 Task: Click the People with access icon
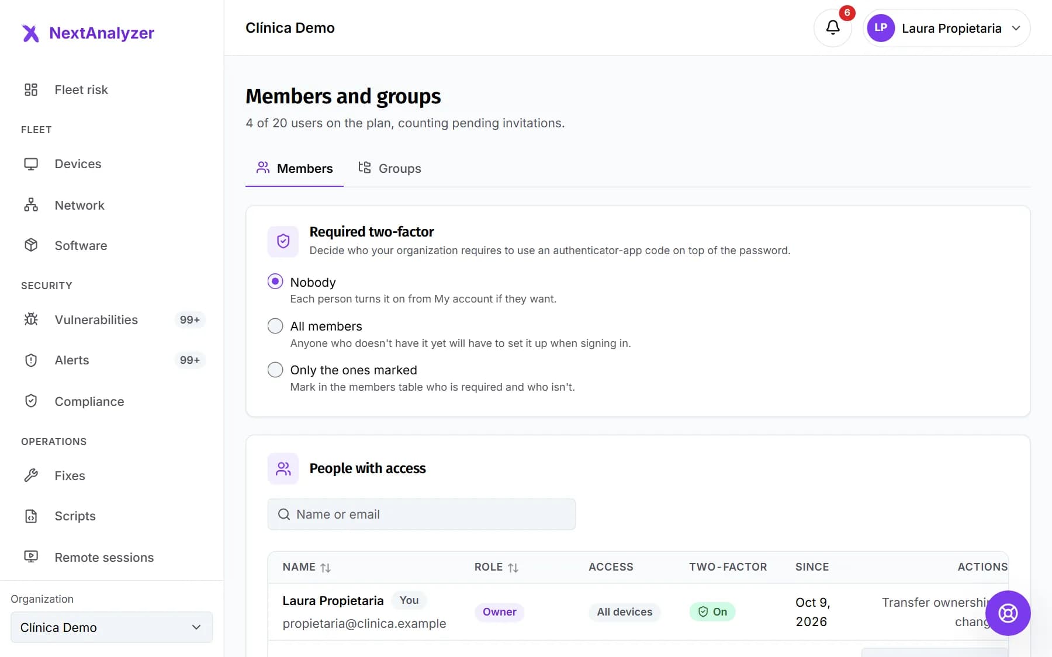click(283, 468)
